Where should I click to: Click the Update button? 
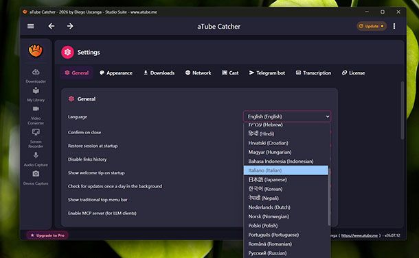[372, 26]
